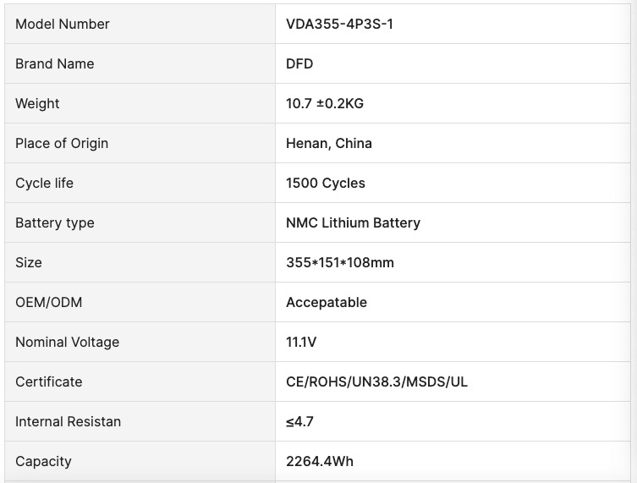637x483 pixels.
Task: Select the Nominal Voltage label
Action: (68, 343)
